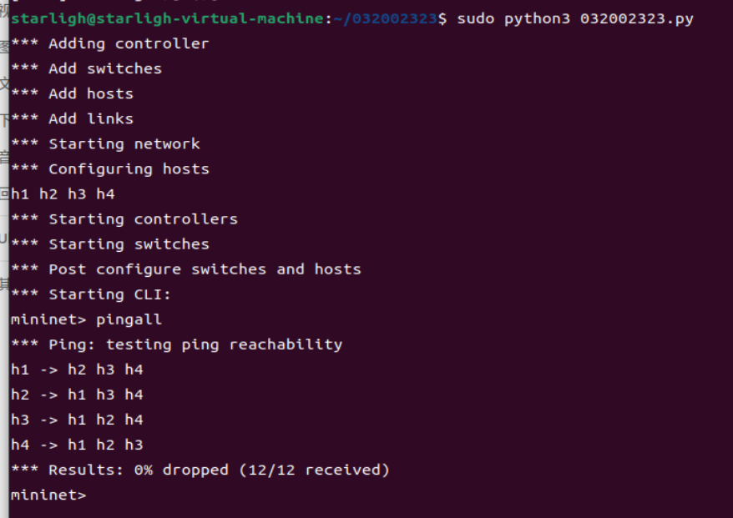Screen dimensions: 733x518
Task: Click the mininet prompt at the bottom
Action: (48, 495)
